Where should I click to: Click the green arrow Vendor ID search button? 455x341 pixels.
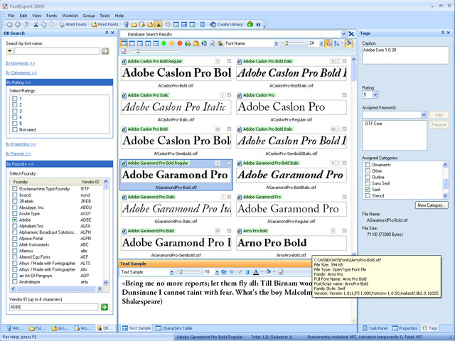coord(105,307)
